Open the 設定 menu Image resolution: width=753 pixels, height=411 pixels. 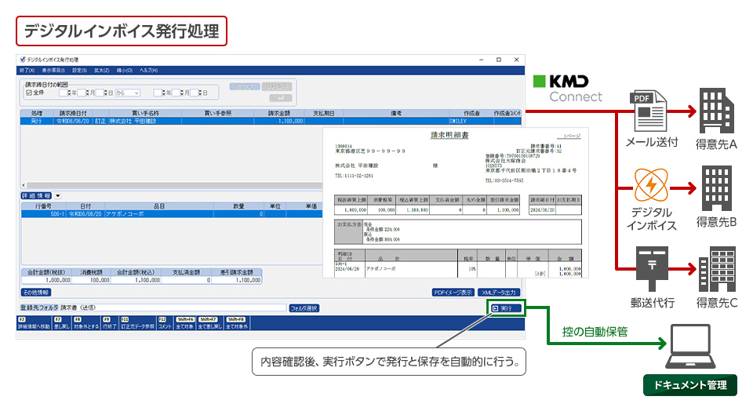79,71
